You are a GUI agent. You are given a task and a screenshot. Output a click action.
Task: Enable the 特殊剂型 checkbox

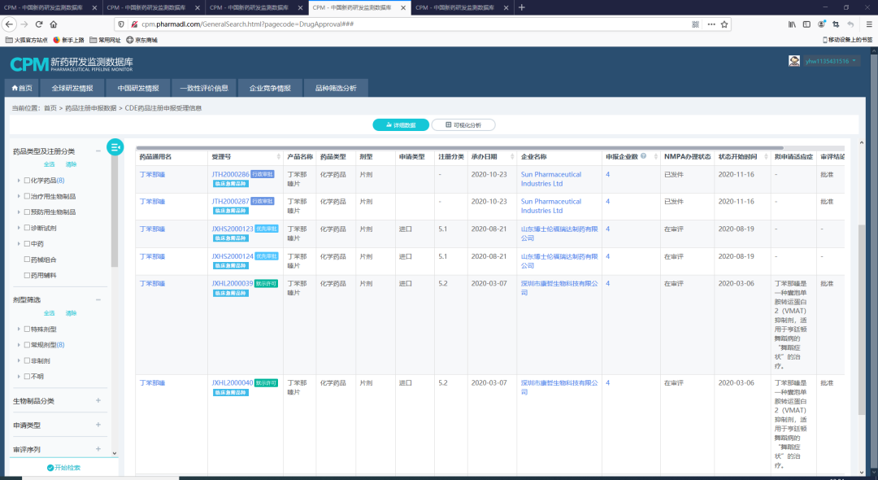point(27,329)
